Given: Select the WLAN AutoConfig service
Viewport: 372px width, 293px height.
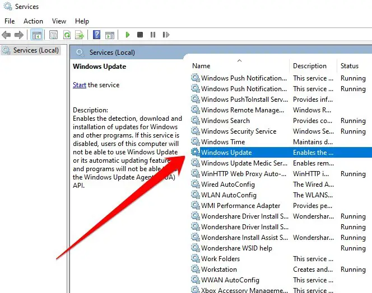Looking at the screenshot, I should [281, 195].
